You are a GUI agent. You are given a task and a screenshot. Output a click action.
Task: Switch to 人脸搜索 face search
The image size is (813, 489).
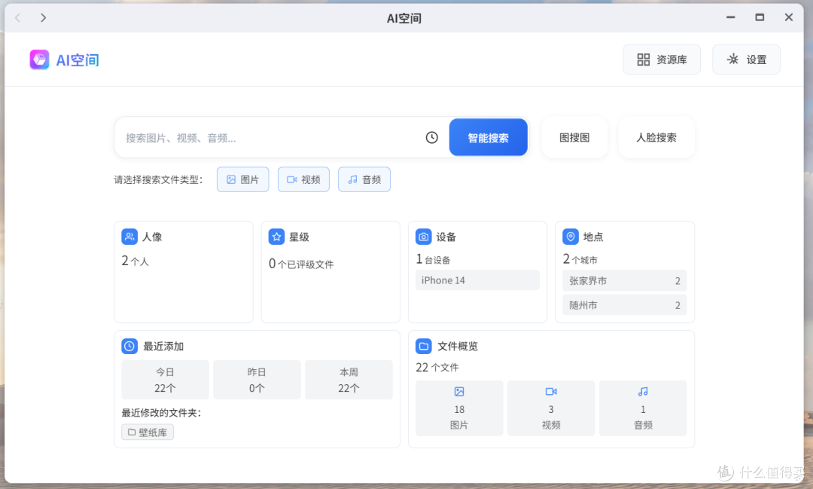pyautogui.click(x=656, y=138)
